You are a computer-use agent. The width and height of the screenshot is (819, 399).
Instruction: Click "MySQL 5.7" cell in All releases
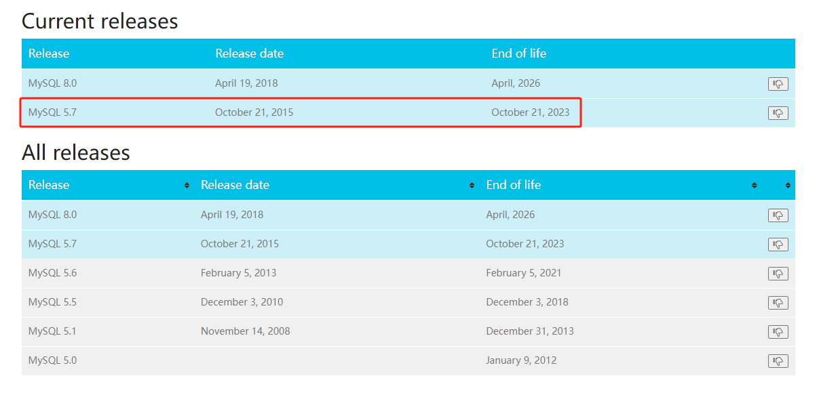(x=52, y=244)
